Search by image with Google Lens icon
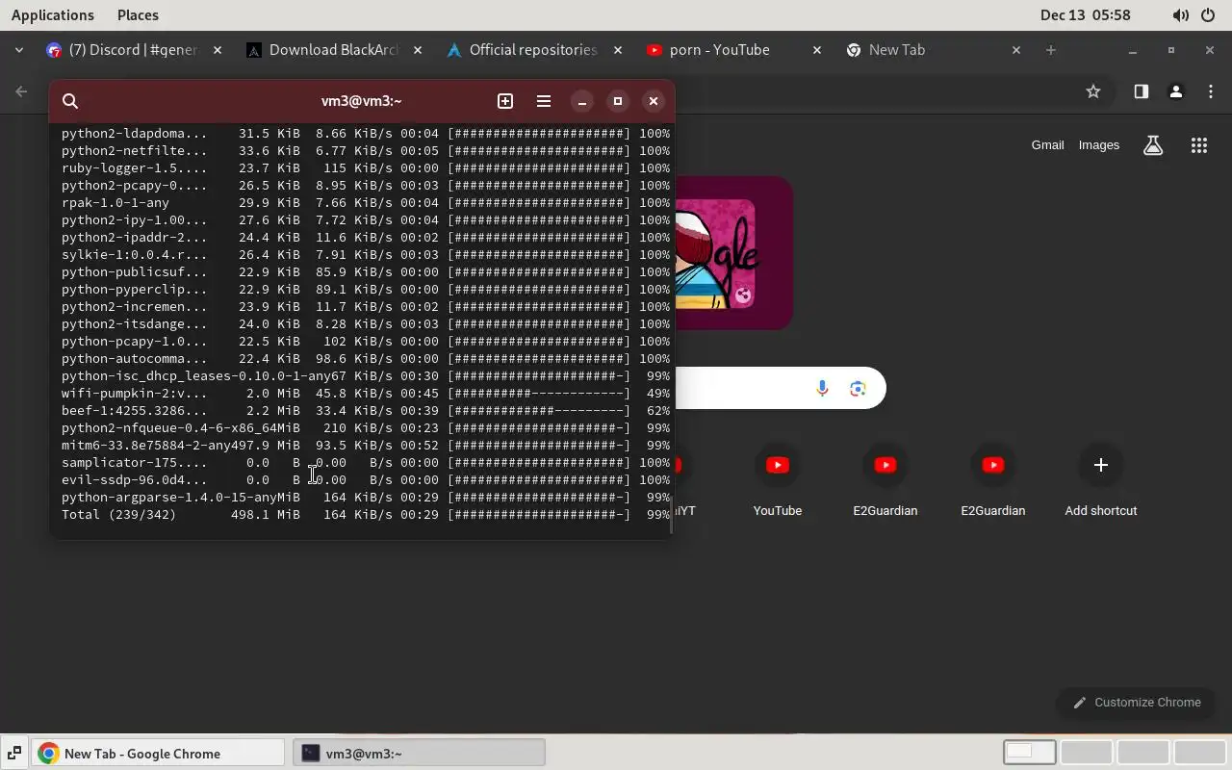Image resolution: width=1232 pixels, height=770 pixels. [858, 388]
